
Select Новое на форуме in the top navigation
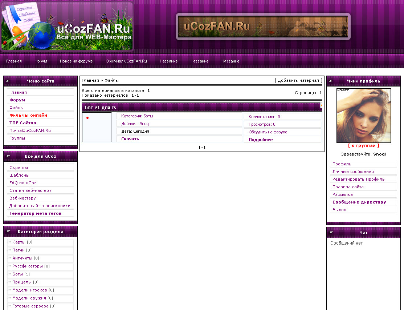point(76,61)
